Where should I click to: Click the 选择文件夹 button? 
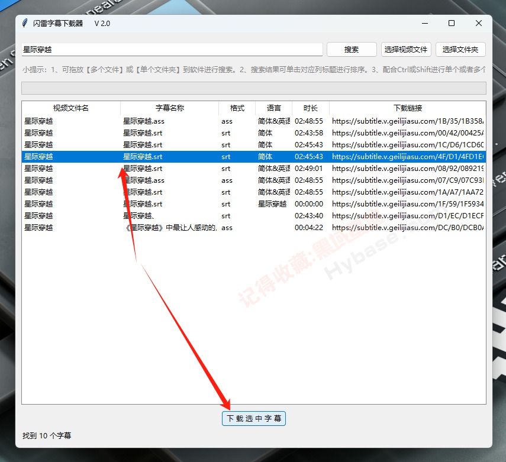pos(460,49)
